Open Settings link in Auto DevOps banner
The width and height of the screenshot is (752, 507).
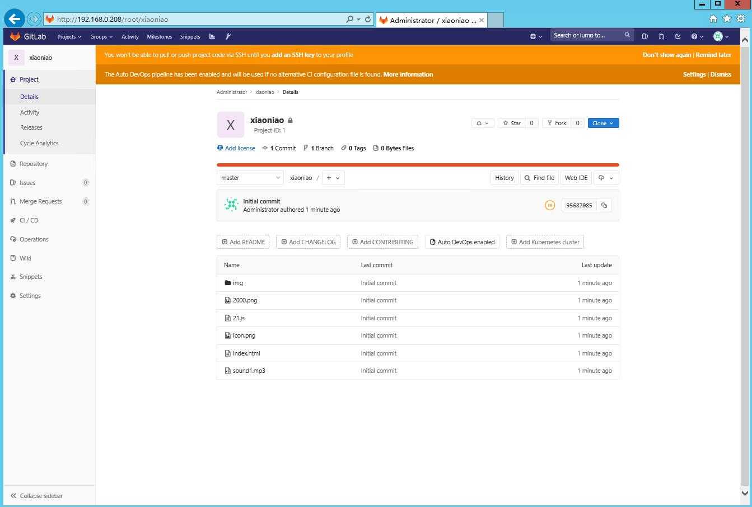coord(694,74)
